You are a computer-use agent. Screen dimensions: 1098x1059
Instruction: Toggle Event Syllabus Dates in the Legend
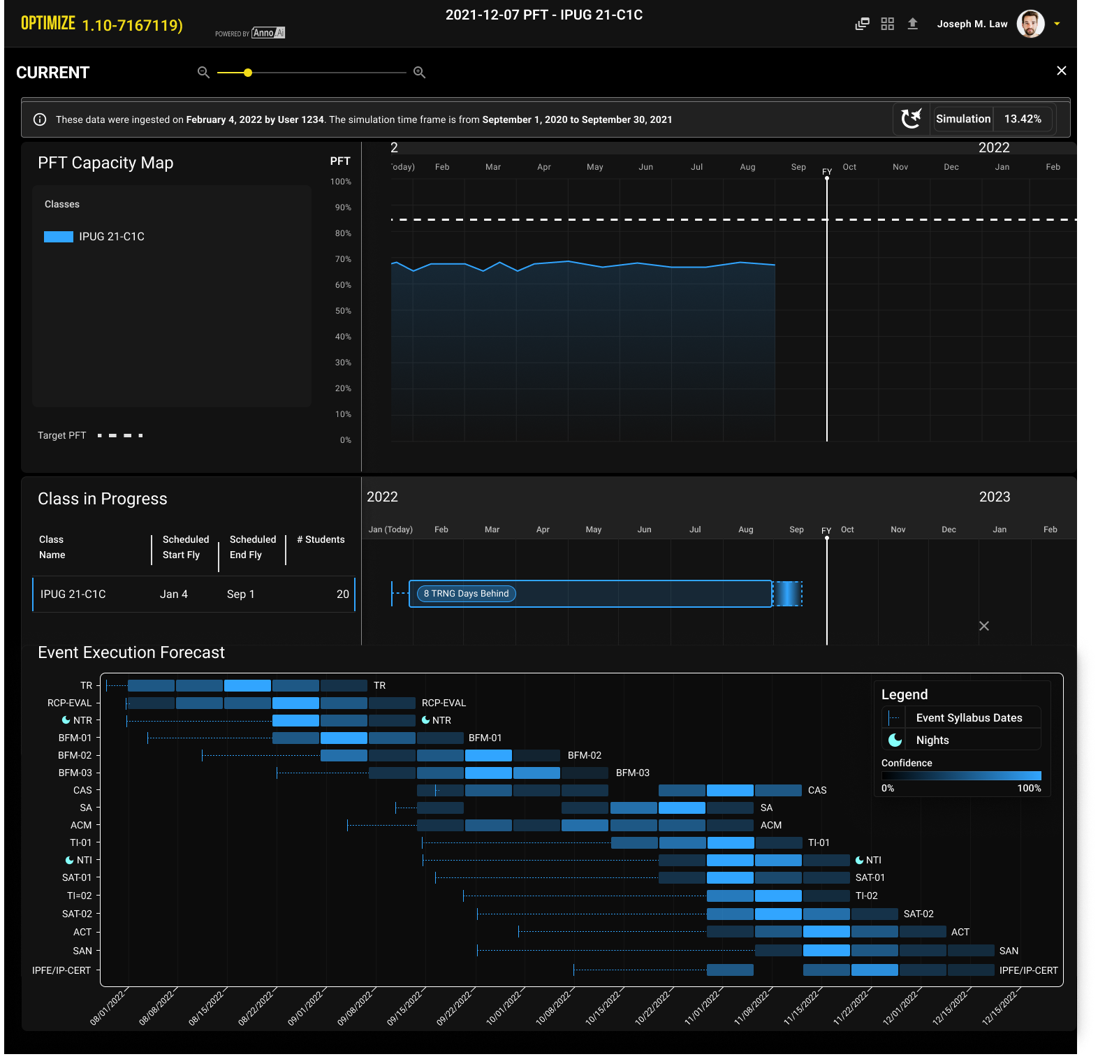(968, 717)
